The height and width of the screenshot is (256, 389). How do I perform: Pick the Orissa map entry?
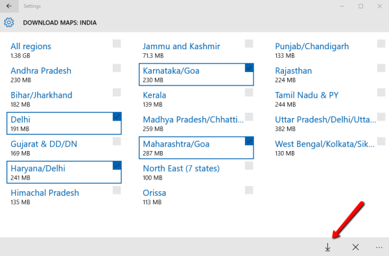click(x=196, y=196)
